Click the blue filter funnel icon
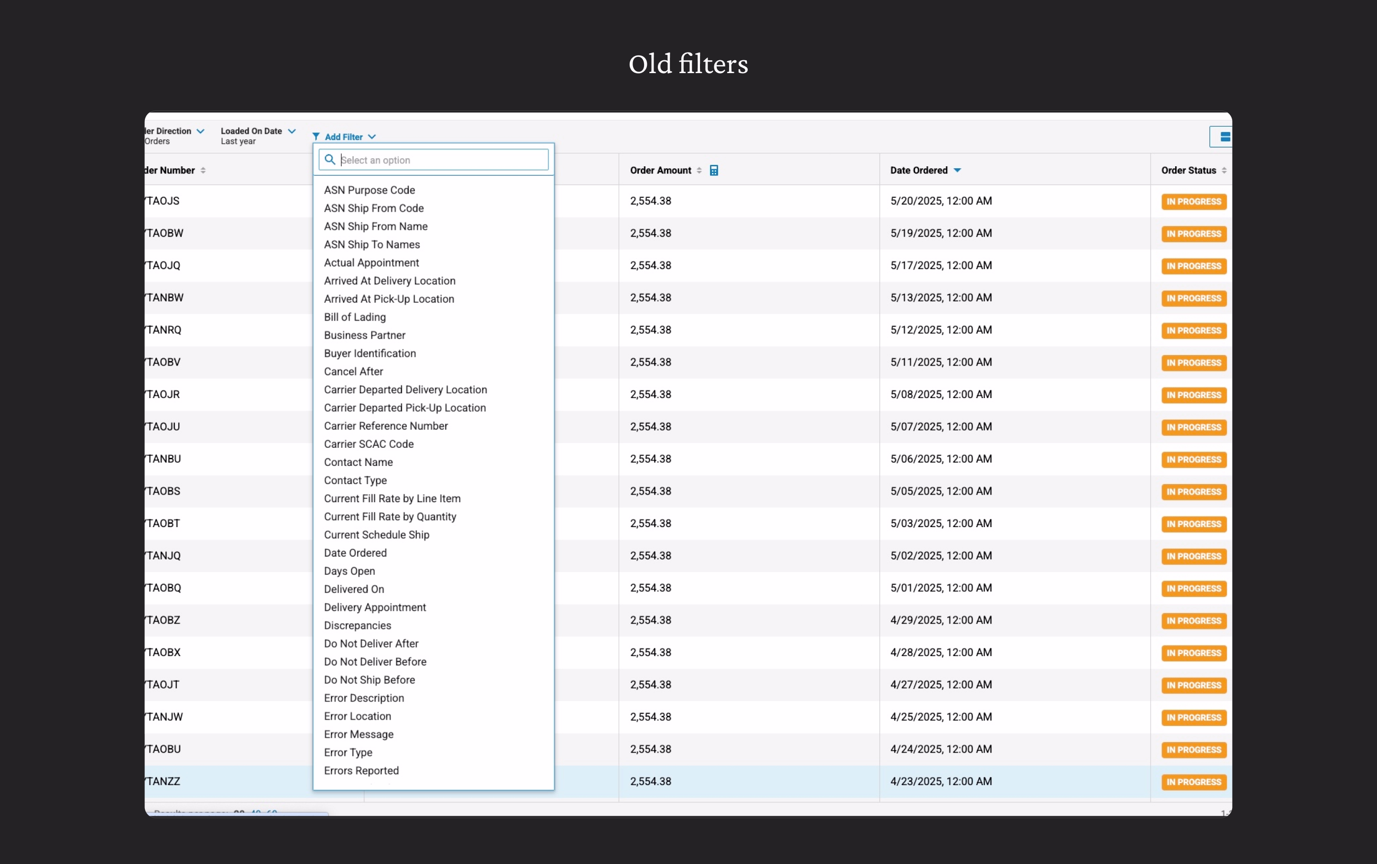 coord(316,136)
